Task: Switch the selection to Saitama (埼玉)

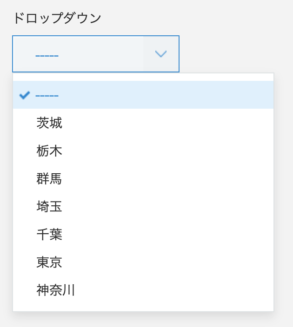Action: [49, 207]
